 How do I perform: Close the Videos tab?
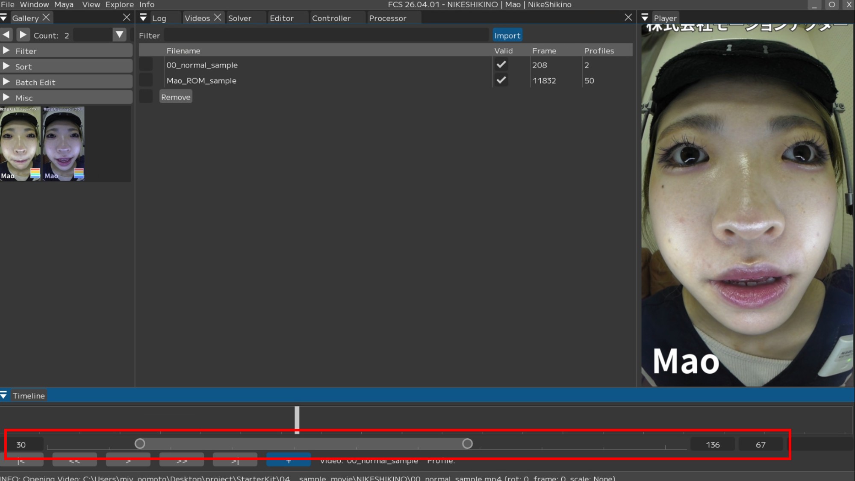coord(218,18)
